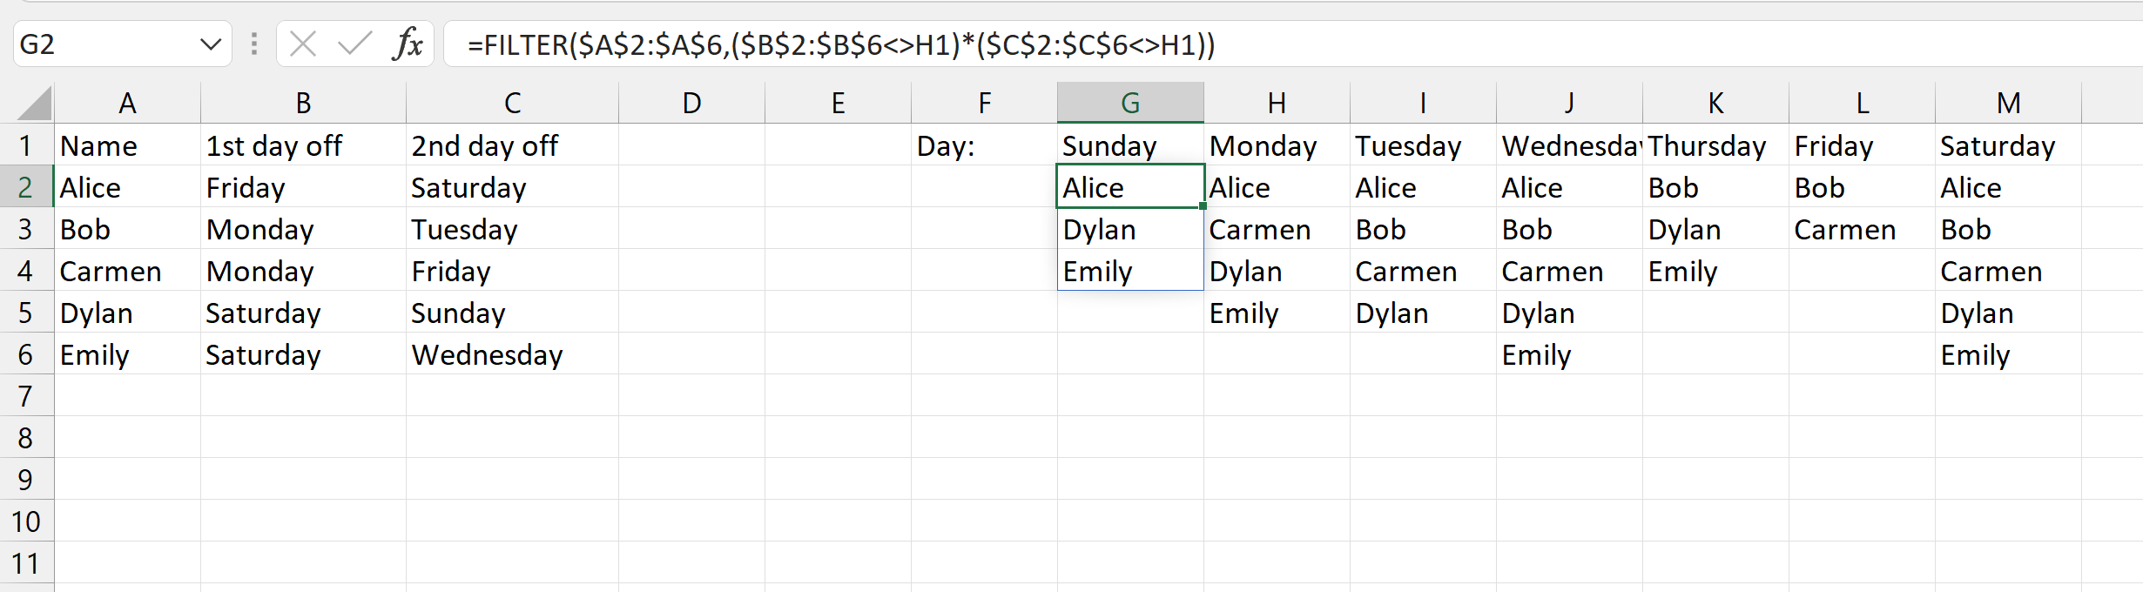Select the Thursday header cell in column K
2143x592 pixels.
1715,145
